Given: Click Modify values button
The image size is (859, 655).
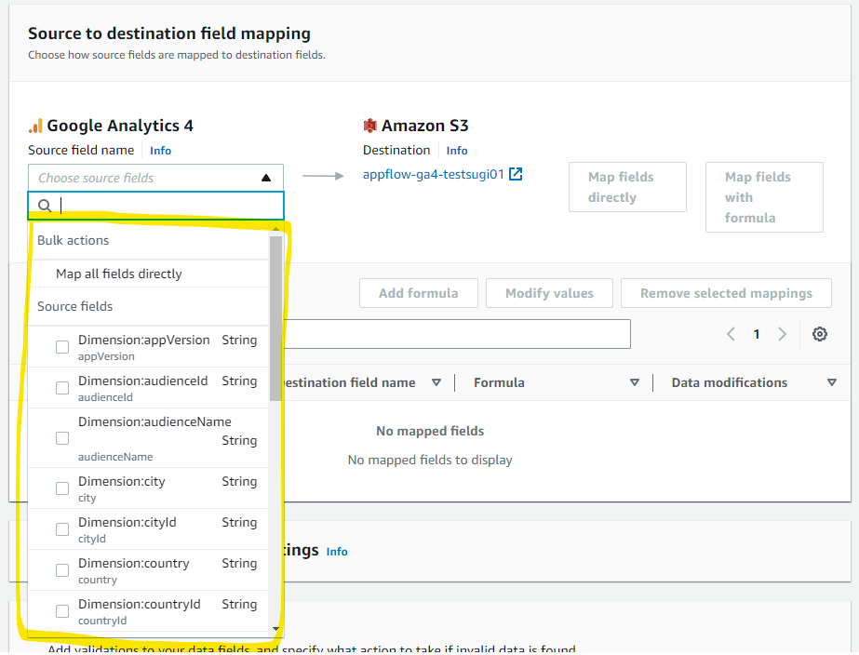Looking at the screenshot, I should pyautogui.click(x=549, y=293).
